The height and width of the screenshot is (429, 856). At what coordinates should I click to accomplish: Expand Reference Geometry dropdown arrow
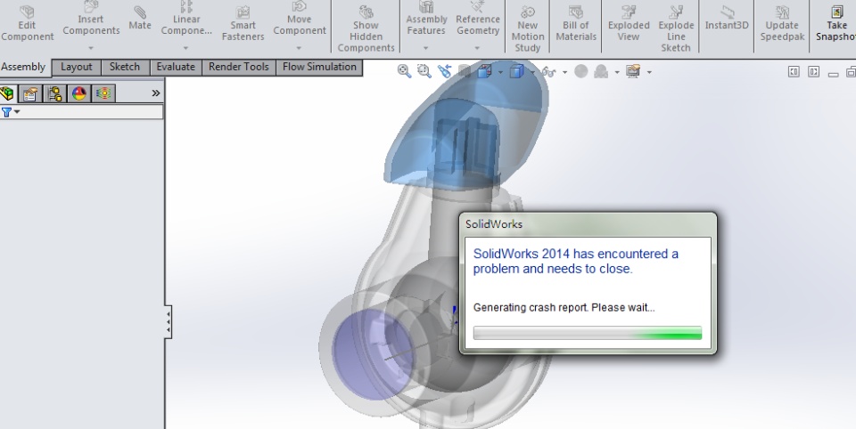478,48
